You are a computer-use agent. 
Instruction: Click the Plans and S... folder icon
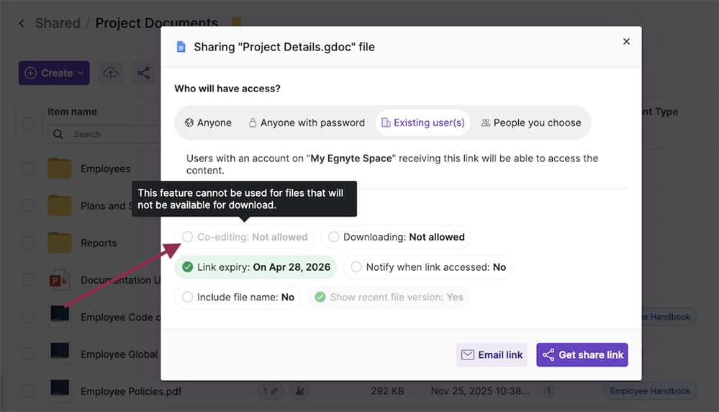[x=60, y=205]
